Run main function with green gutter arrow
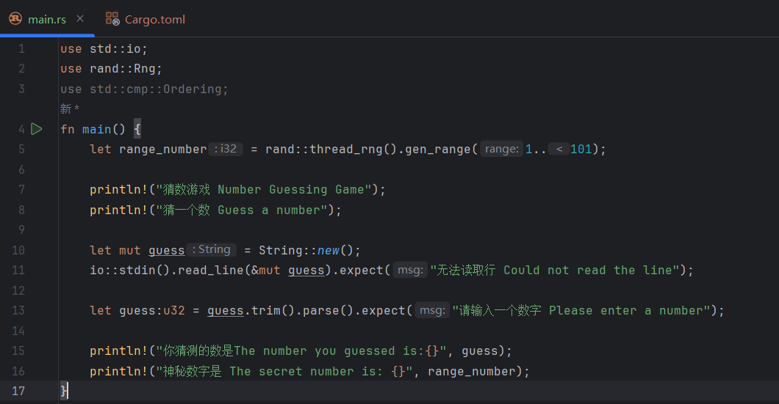This screenshot has height=404, width=779. click(x=36, y=129)
